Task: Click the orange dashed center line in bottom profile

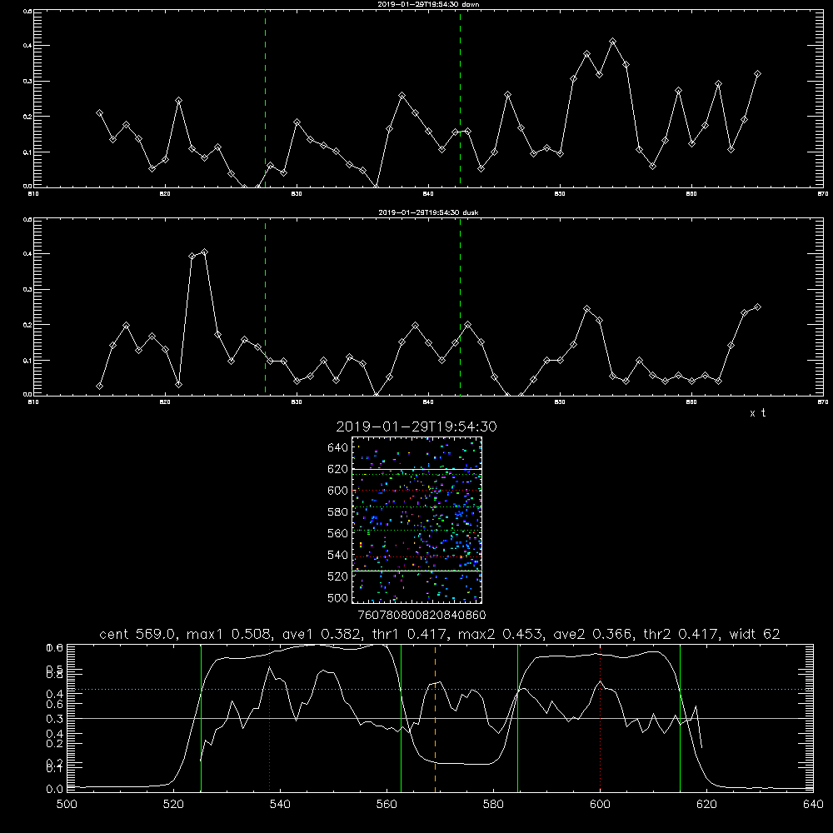Action: click(x=435, y=719)
